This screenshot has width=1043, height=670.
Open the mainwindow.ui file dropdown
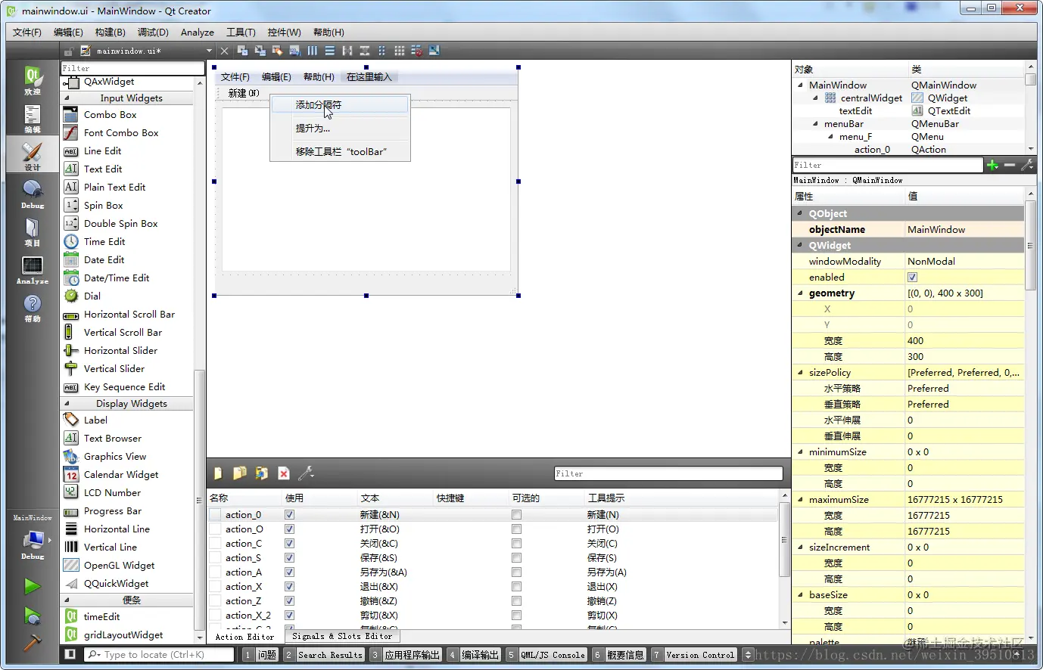pyautogui.click(x=209, y=51)
